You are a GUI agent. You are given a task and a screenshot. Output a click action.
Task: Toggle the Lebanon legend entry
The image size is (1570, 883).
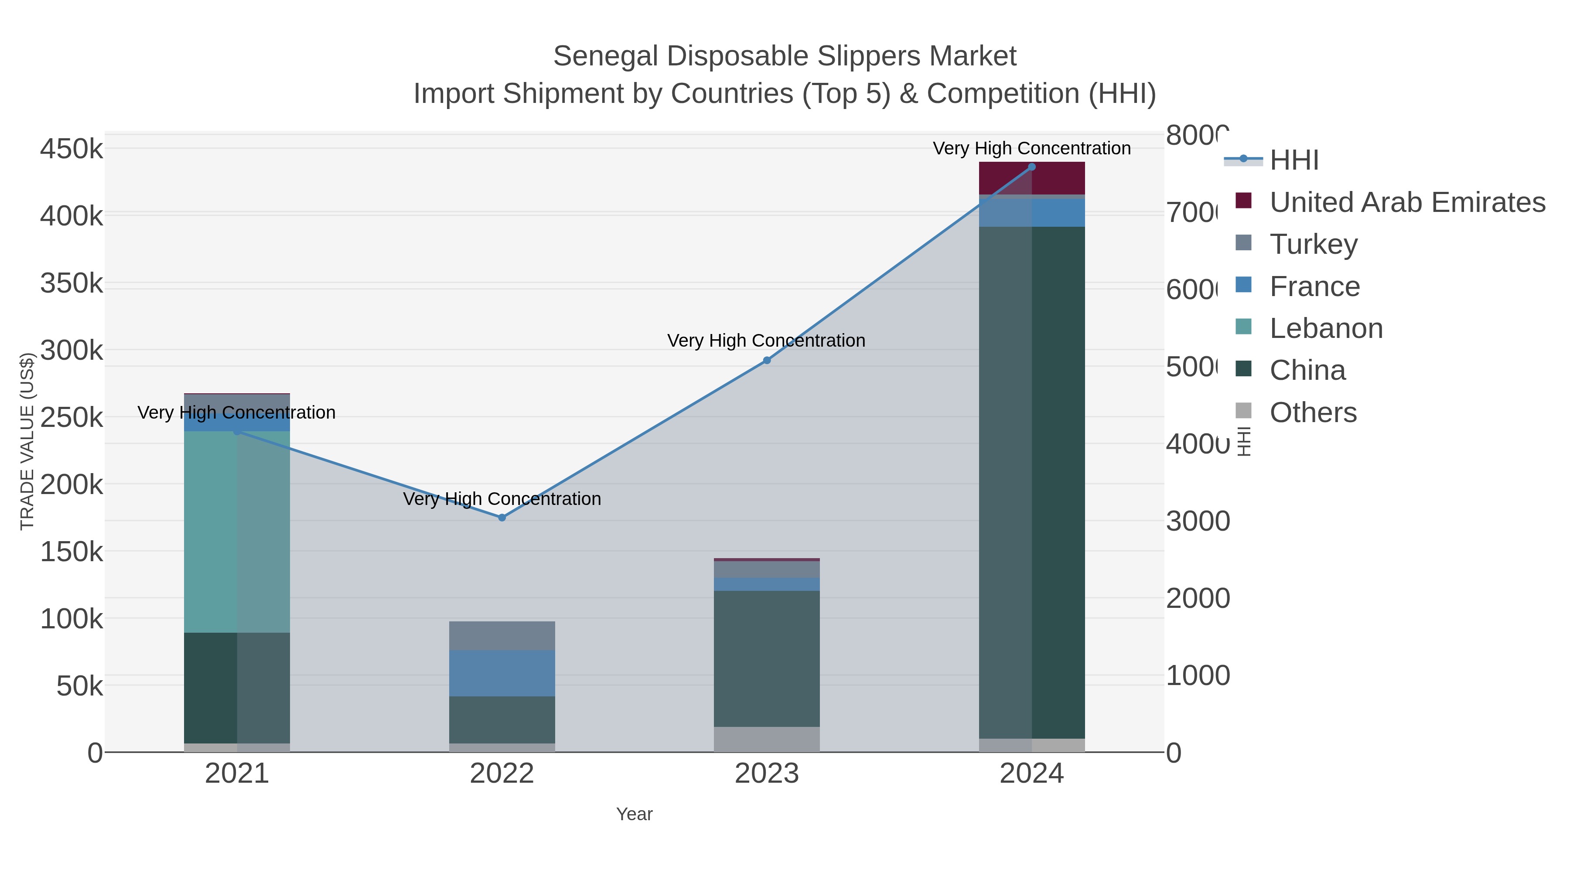[x=1309, y=328]
